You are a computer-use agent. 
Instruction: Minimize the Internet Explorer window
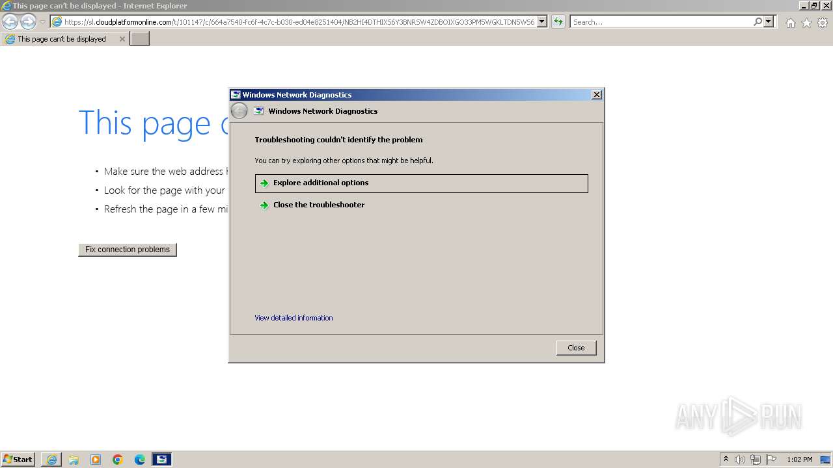(x=804, y=5)
